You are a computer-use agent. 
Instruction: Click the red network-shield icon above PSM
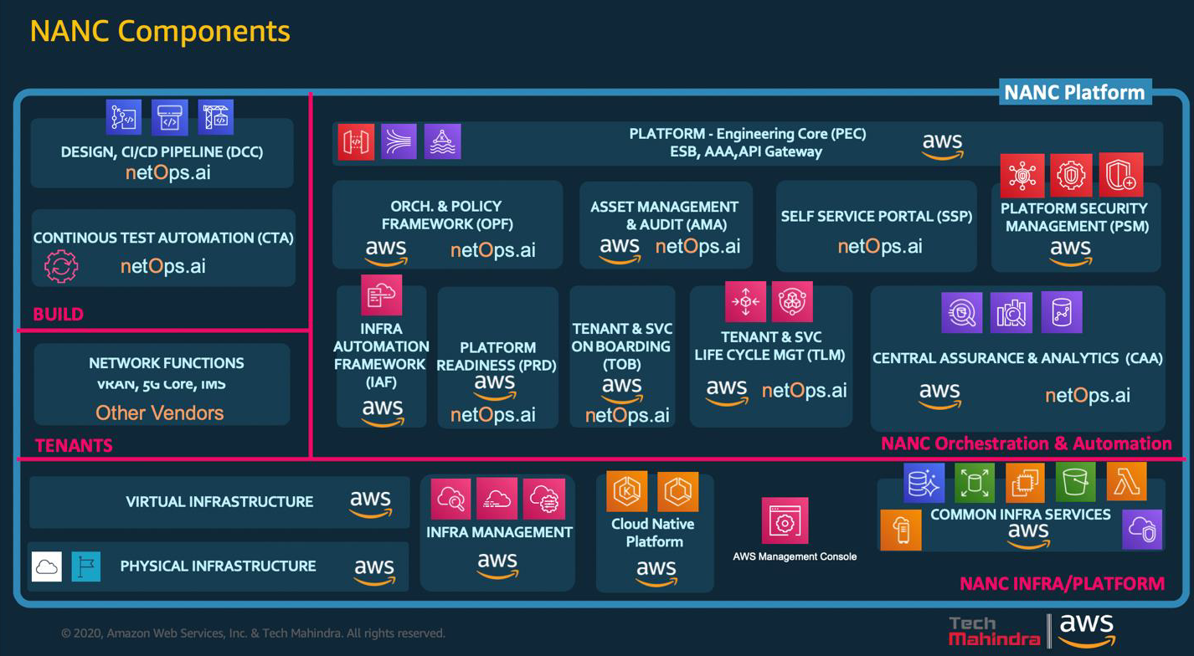point(1022,175)
